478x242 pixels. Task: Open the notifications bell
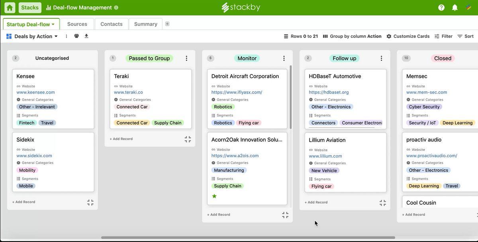pos(454,8)
